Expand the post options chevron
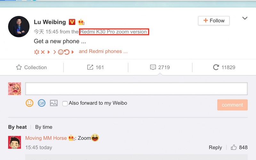Screen dimensions: 256x160 [245, 18]
